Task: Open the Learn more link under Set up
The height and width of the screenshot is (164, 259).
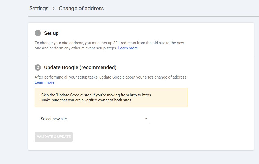Action: click(128, 48)
